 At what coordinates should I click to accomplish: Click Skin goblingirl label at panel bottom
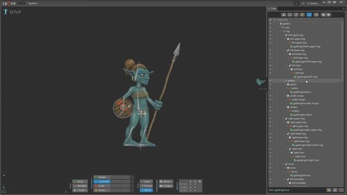pyautogui.click(x=279, y=190)
